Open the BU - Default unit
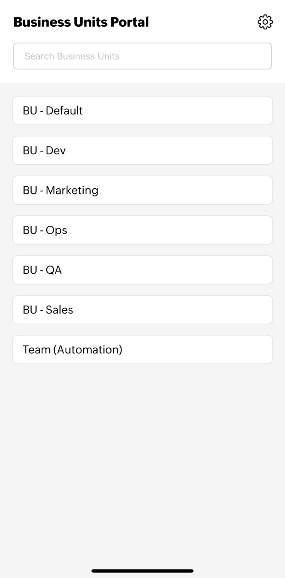The width and height of the screenshot is (285, 578). click(142, 111)
